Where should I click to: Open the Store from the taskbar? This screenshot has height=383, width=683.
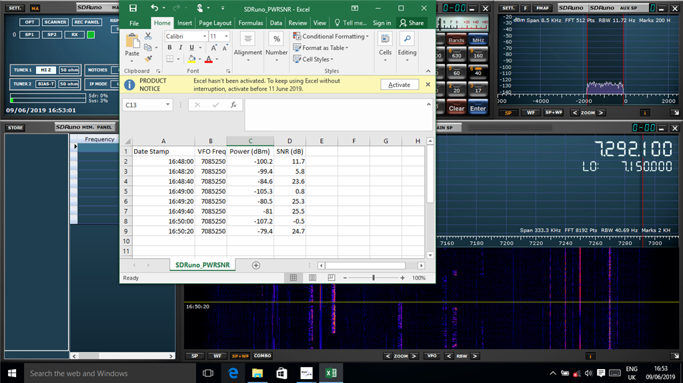point(282,373)
